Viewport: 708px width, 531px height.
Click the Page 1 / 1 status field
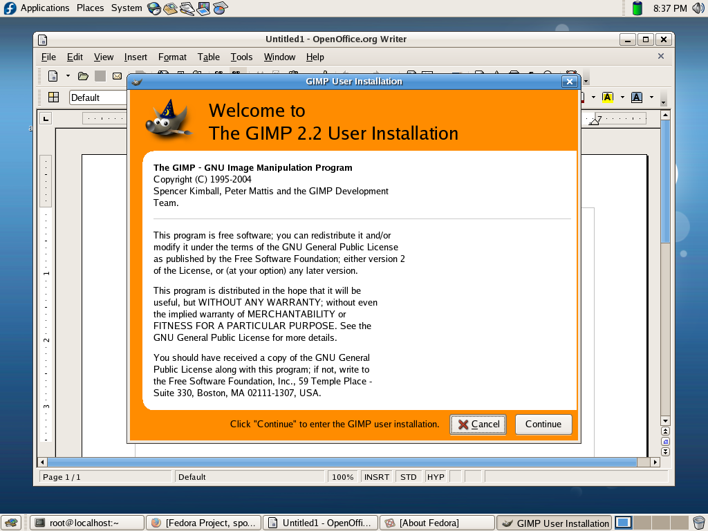tap(105, 477)
